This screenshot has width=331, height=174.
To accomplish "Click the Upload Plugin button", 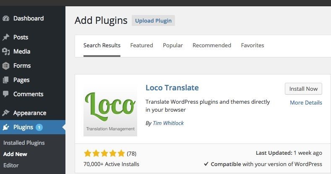I will (x=153, y=20).
